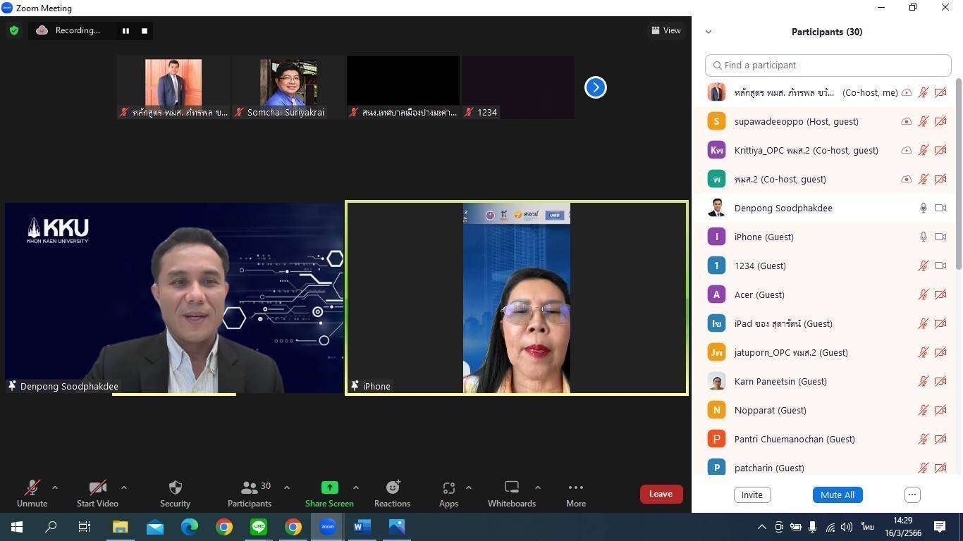Select Denpong Soodphakdee pinned video

[x=174, y=298]
